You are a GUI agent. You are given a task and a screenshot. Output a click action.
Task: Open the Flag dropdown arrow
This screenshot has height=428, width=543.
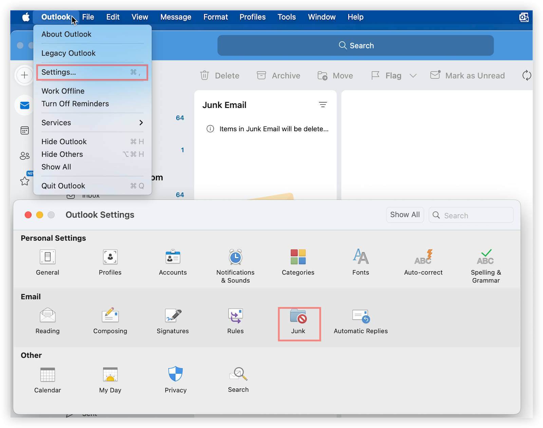(x=413, y=76)
